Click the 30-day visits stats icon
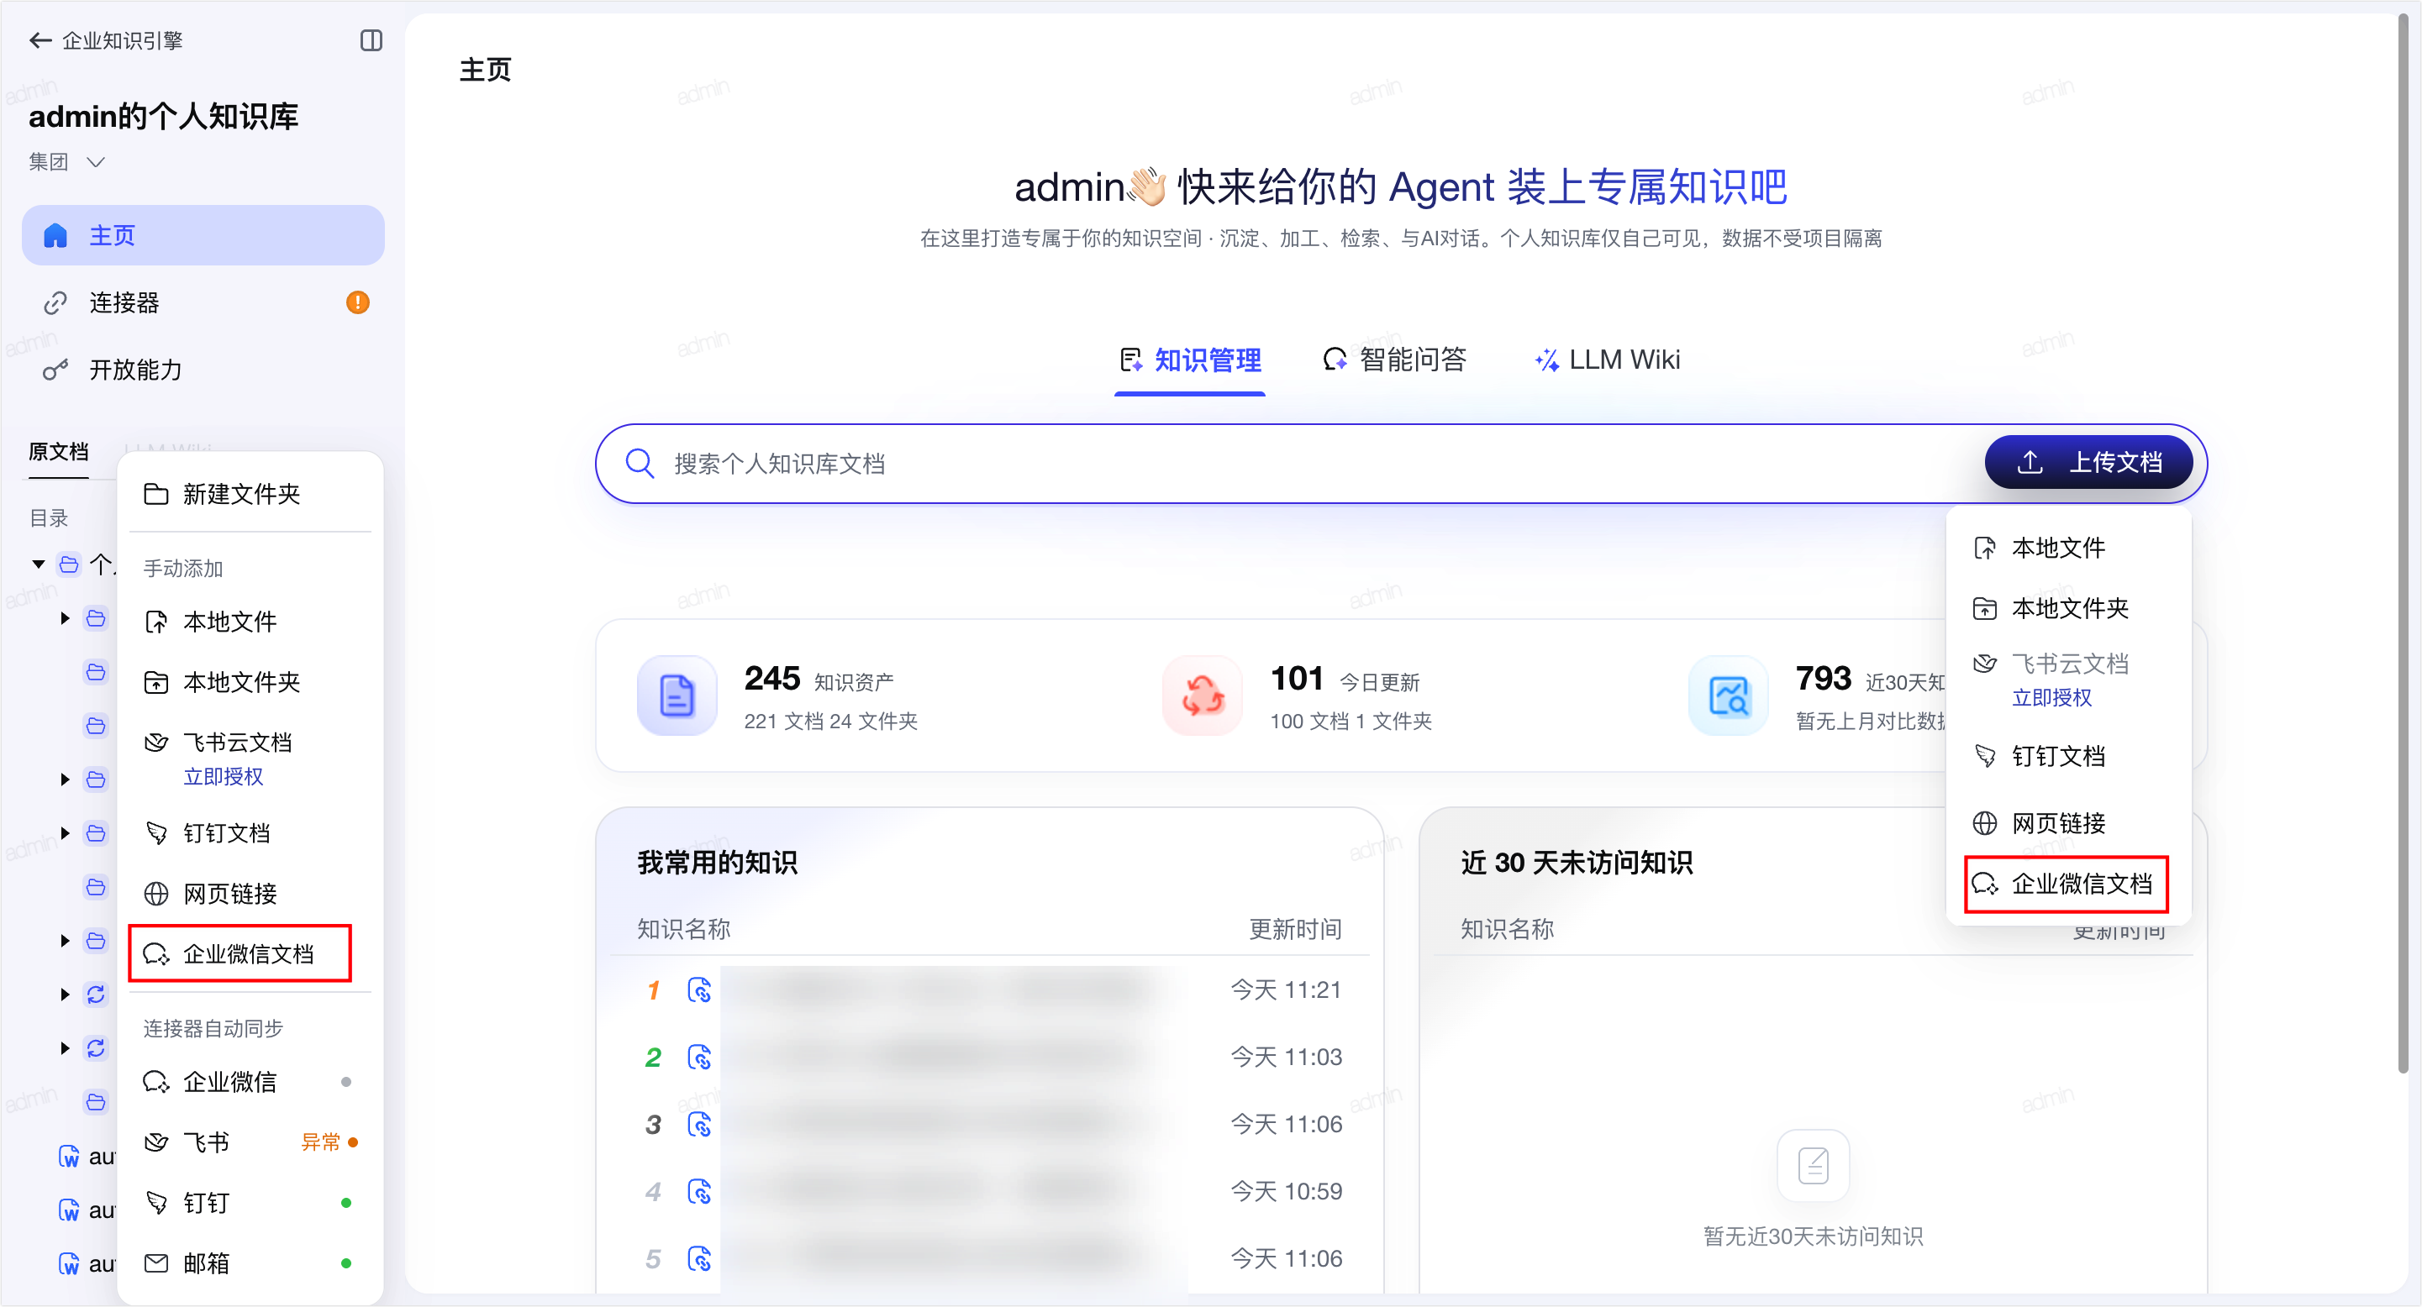This screenshot has width=2422, height=1307. pyautogui.click(x=1728, y=695)
